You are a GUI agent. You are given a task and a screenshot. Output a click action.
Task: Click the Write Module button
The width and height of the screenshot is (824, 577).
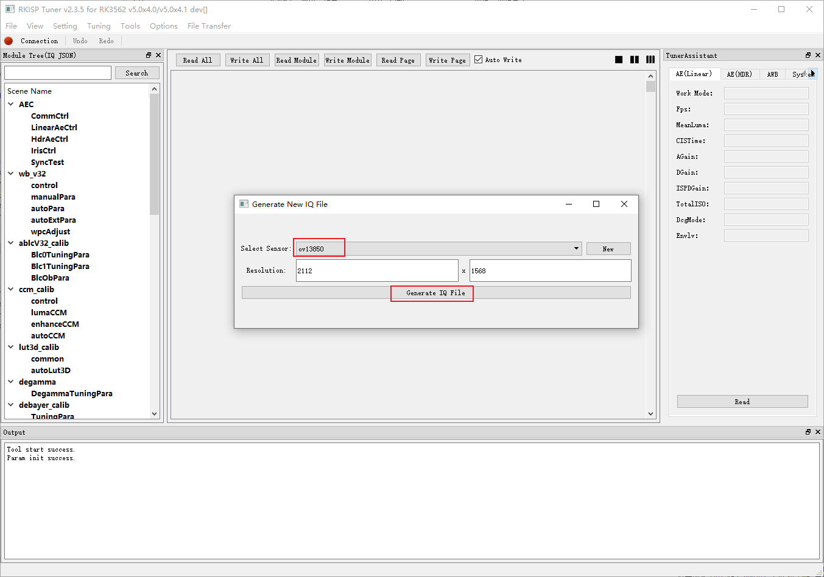[348, 60]
